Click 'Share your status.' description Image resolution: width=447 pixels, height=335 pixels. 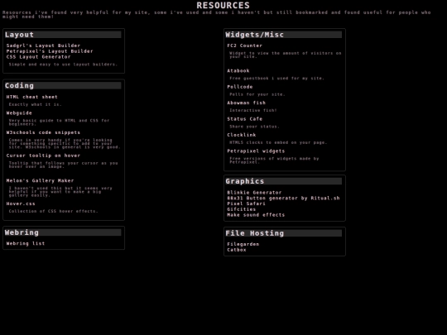[255, 127]
